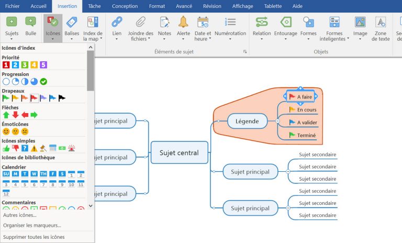Insert the smiling emoticon icon
The width and height of the screenshot is (402, 243).
coord(6,131)
